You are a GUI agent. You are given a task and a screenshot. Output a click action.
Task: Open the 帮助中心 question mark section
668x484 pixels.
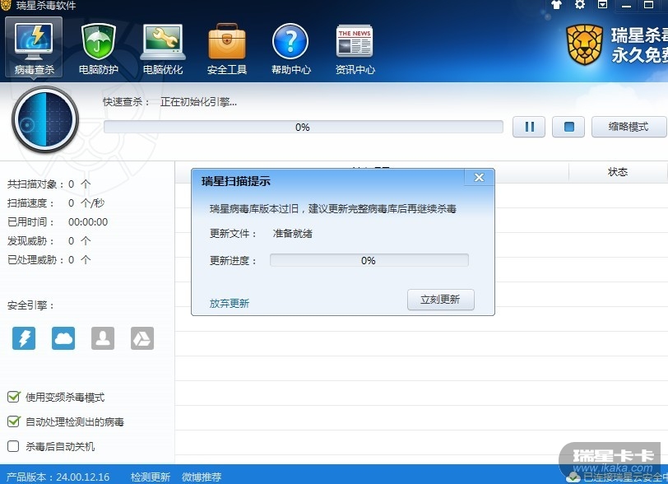291,49
